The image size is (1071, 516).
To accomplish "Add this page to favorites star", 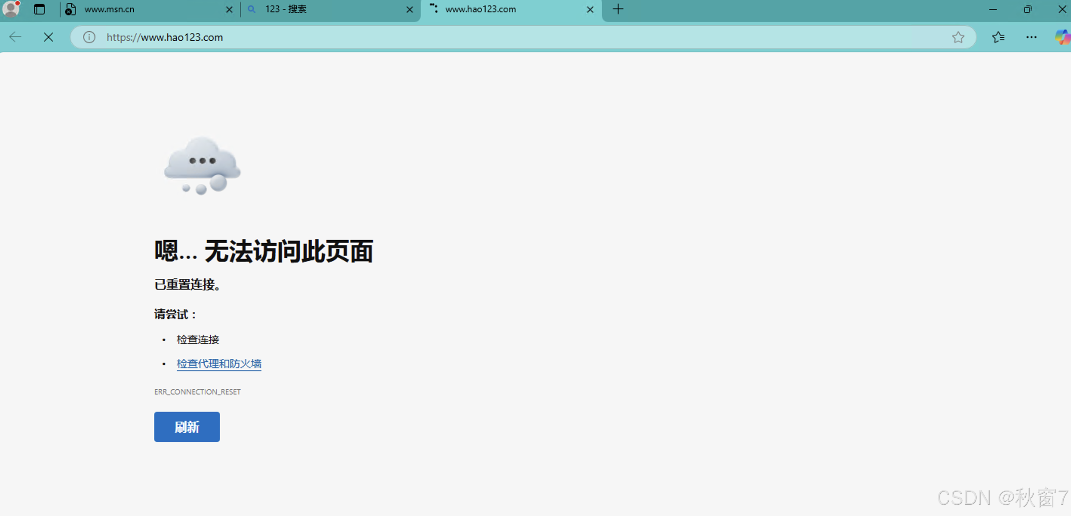I will click(x=958, y=37).
